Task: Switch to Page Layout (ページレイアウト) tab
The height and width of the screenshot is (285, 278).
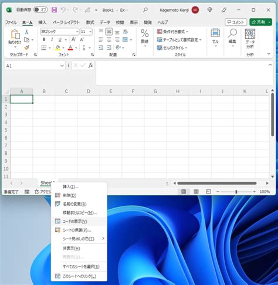Action: point(66,22)
